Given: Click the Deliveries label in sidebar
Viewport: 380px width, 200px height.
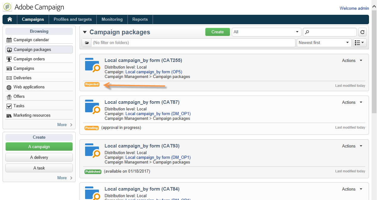Looking at the screenshot, I should pyautogui.click(x=22, y=78).
